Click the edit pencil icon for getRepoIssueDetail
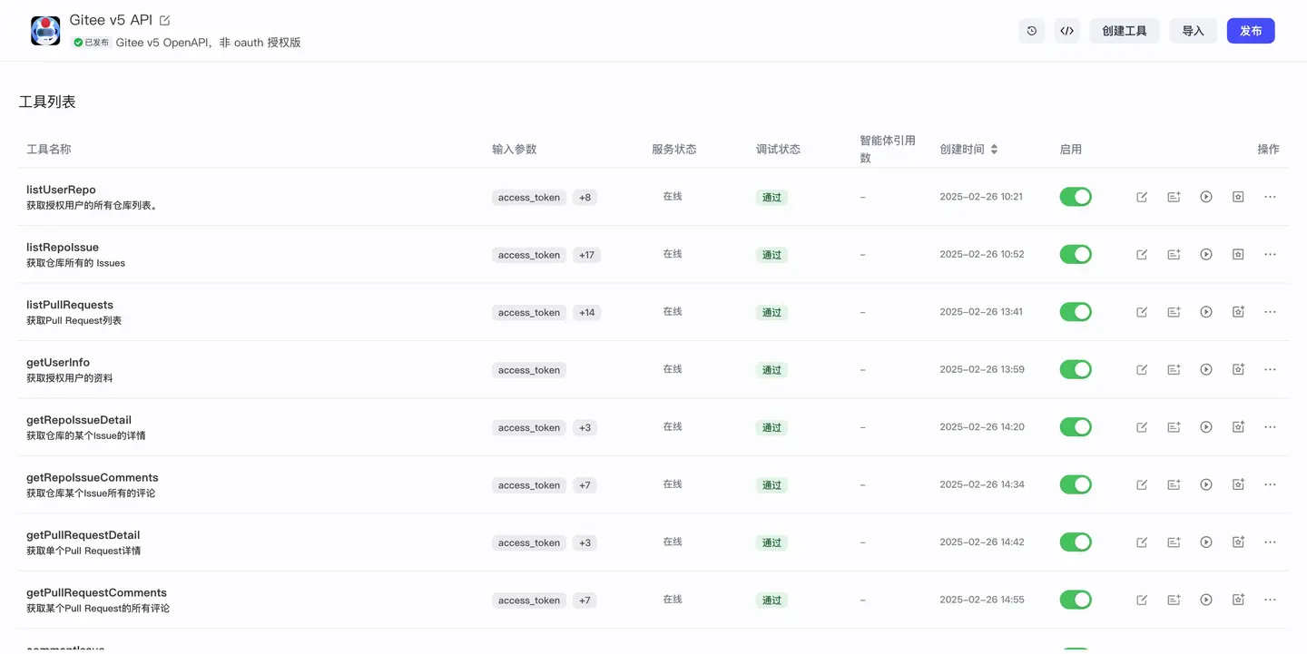1307x654 pixels. (1141, 426)
